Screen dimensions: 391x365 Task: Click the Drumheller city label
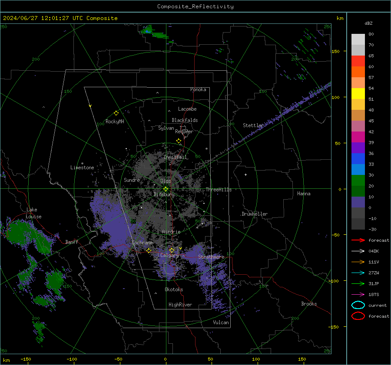click(255, 214)
